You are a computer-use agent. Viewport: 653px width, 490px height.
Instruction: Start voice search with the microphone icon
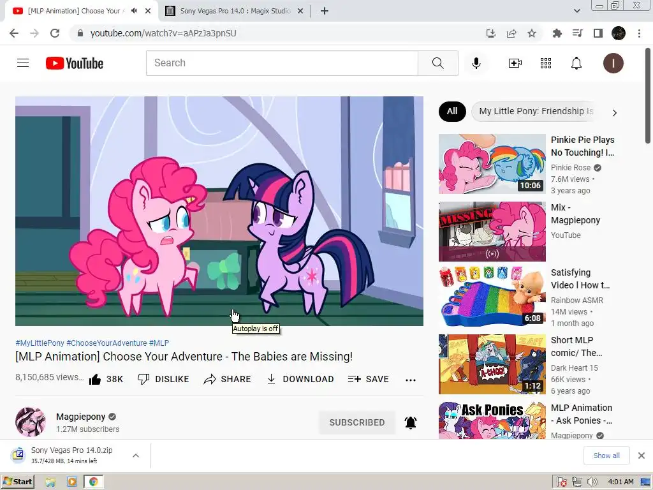pos(476,63)
